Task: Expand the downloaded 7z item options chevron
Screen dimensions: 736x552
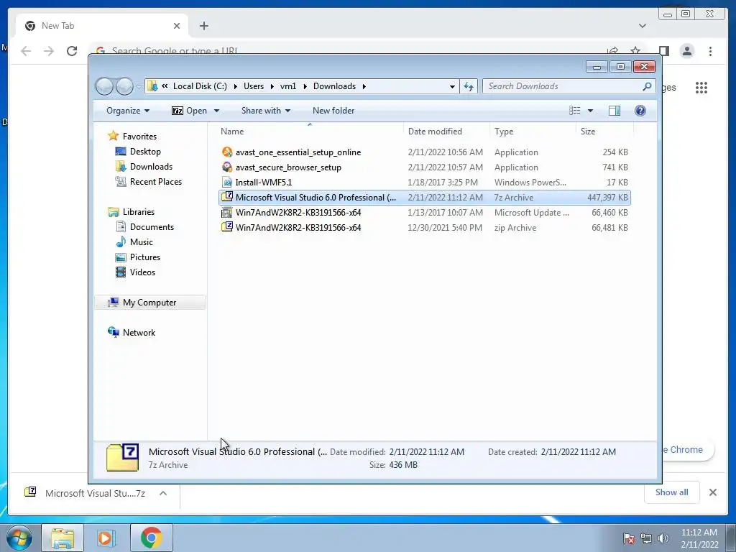Action: (163, 493)
